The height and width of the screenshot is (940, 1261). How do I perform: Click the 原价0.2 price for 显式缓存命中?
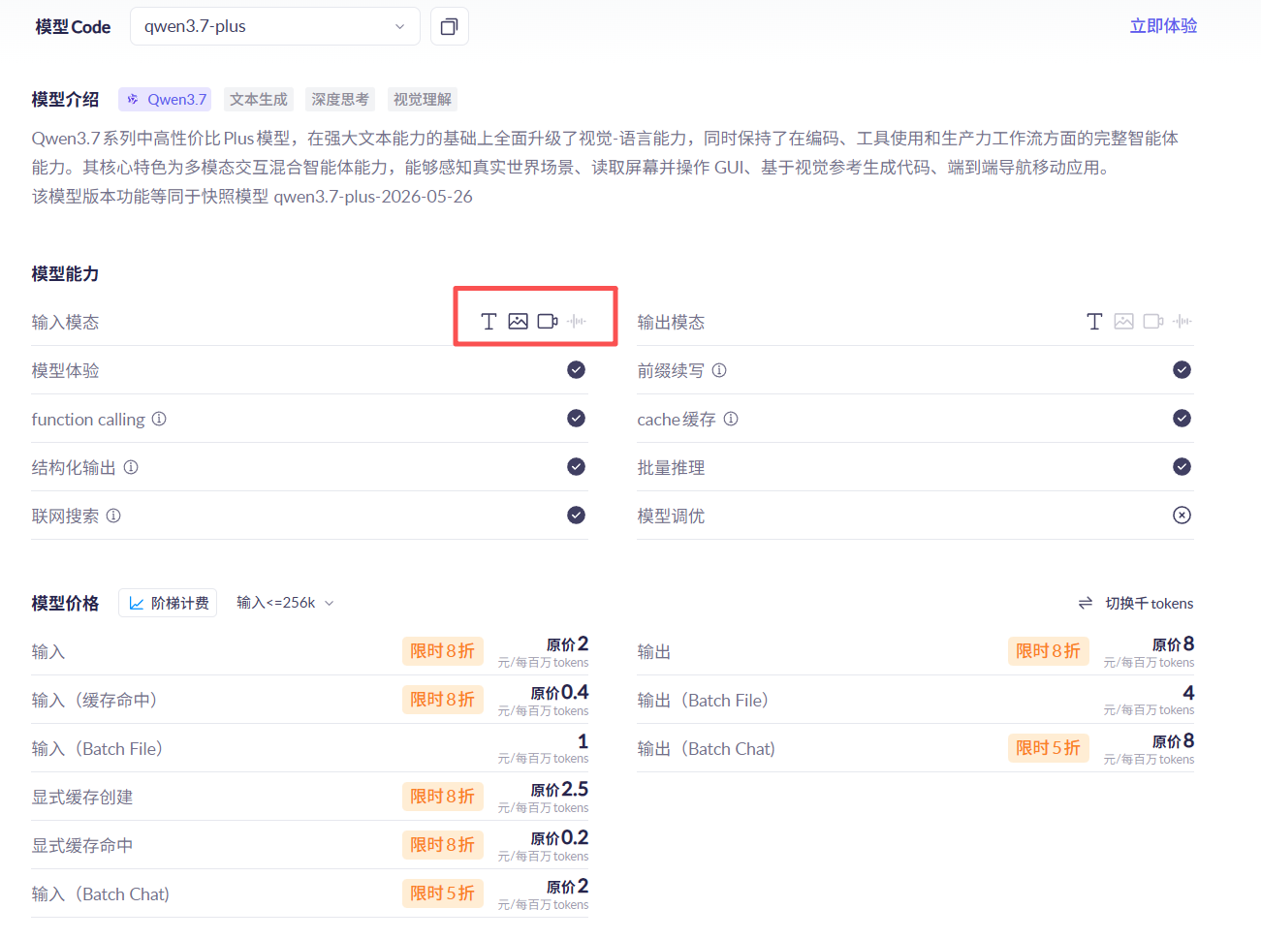559,838
